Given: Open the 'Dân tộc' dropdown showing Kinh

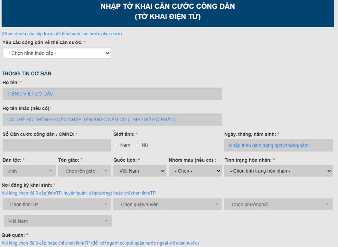Looking at the screenshot, I should pos(29,171).
